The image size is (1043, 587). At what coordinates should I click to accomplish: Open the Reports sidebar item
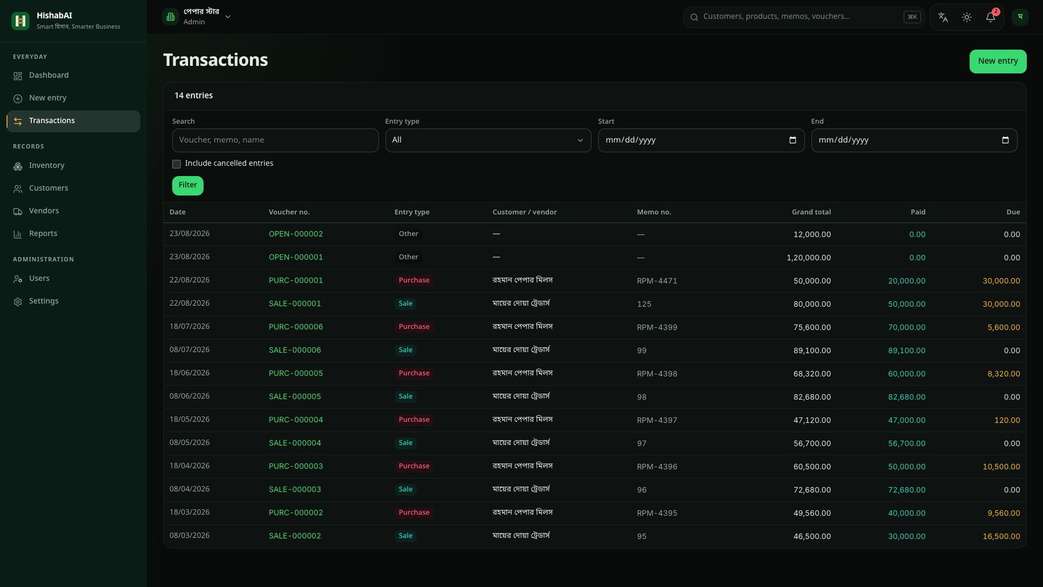click(73, 234)
